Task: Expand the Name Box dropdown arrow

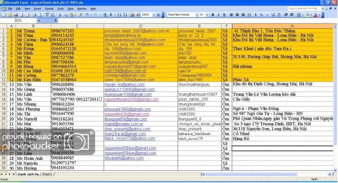Action: tap(39, 21)
